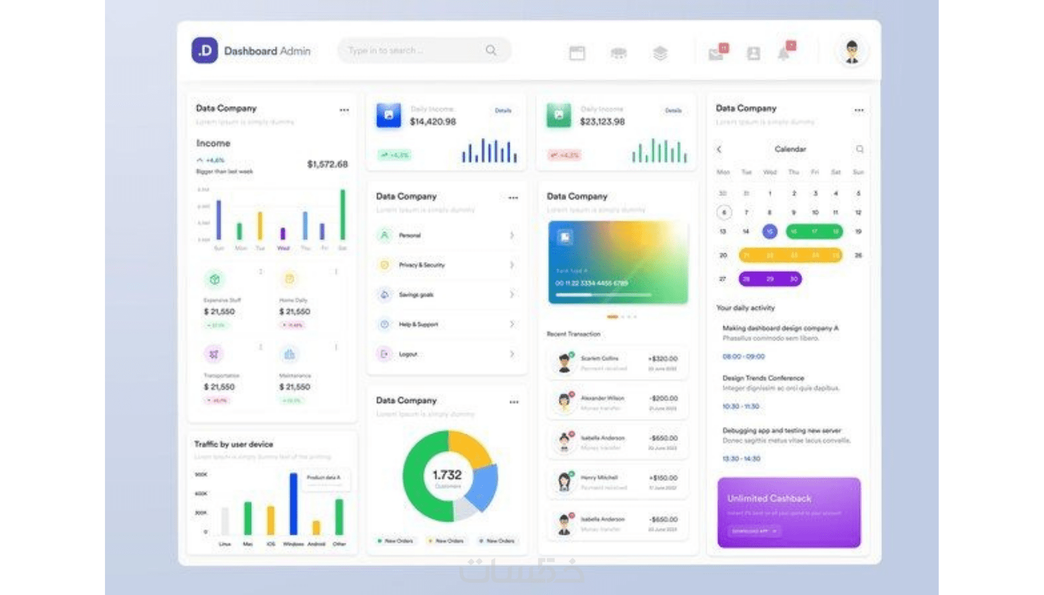Viewport: 1044px width, 595px height.
Task: Open the Calendar card three-dot menu
Action: pyautogui.click(x=859, y=110)
